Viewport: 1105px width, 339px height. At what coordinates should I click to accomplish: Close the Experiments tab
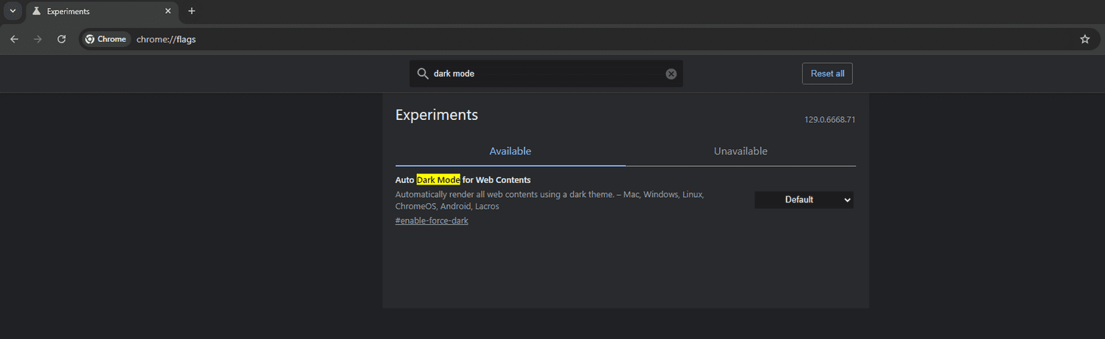coord(168,12)
